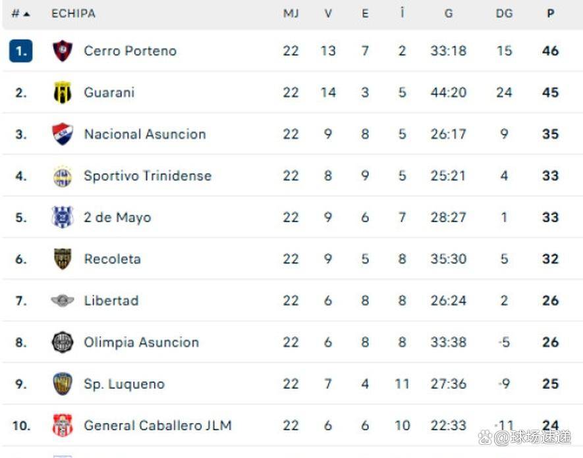This screenshot has width=583, height=458.
Task: Click the Libertad winged logo
Action: click(63, 301)
